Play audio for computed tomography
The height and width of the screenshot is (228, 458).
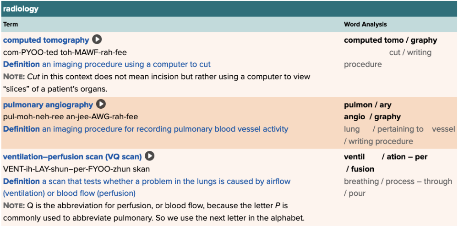97,40
